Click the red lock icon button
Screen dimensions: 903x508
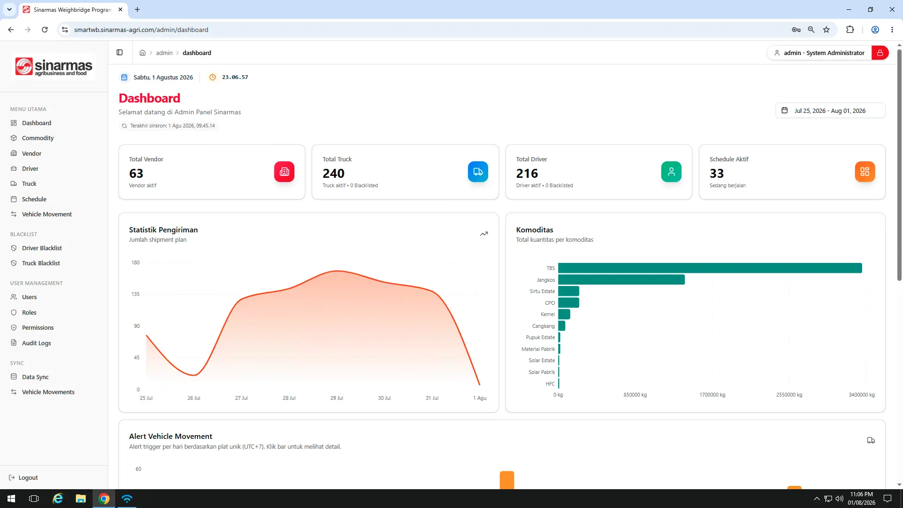(x=880, y=53)
